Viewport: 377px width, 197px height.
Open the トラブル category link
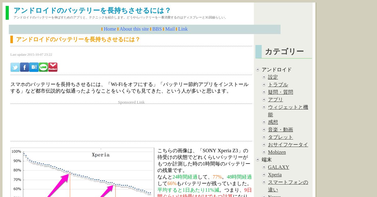tap(278, 85)
